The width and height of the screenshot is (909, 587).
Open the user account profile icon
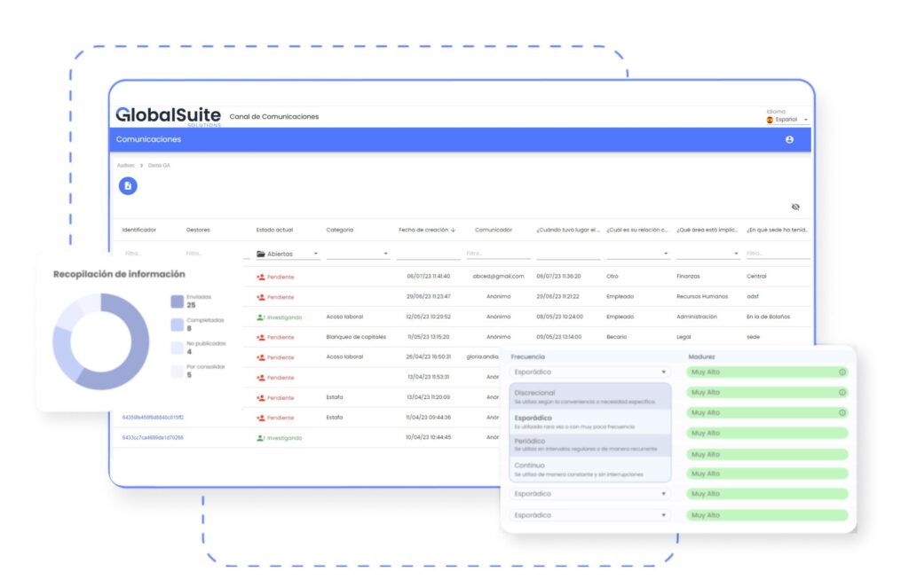pos(789,140)
